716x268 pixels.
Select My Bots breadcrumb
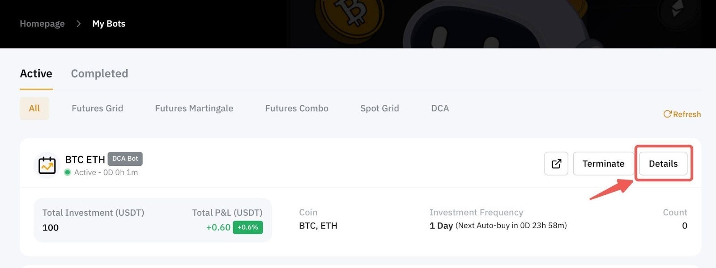point(109,24)
